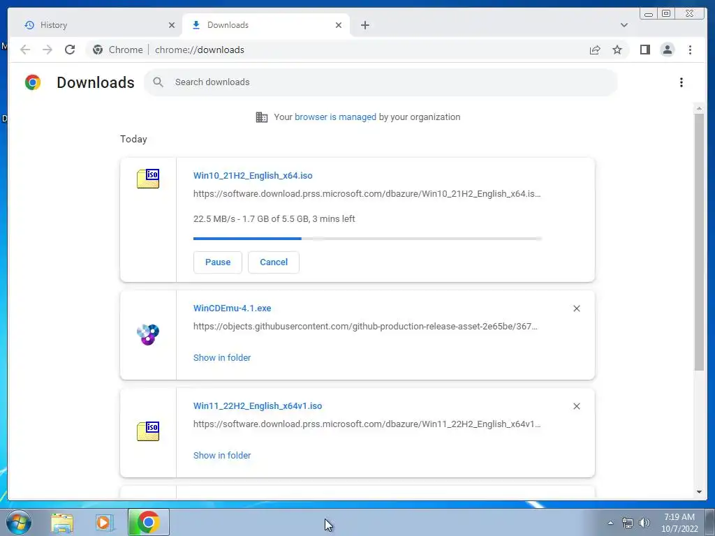Open the Windows Start orb
715x536 pixels.
(19, 522)
